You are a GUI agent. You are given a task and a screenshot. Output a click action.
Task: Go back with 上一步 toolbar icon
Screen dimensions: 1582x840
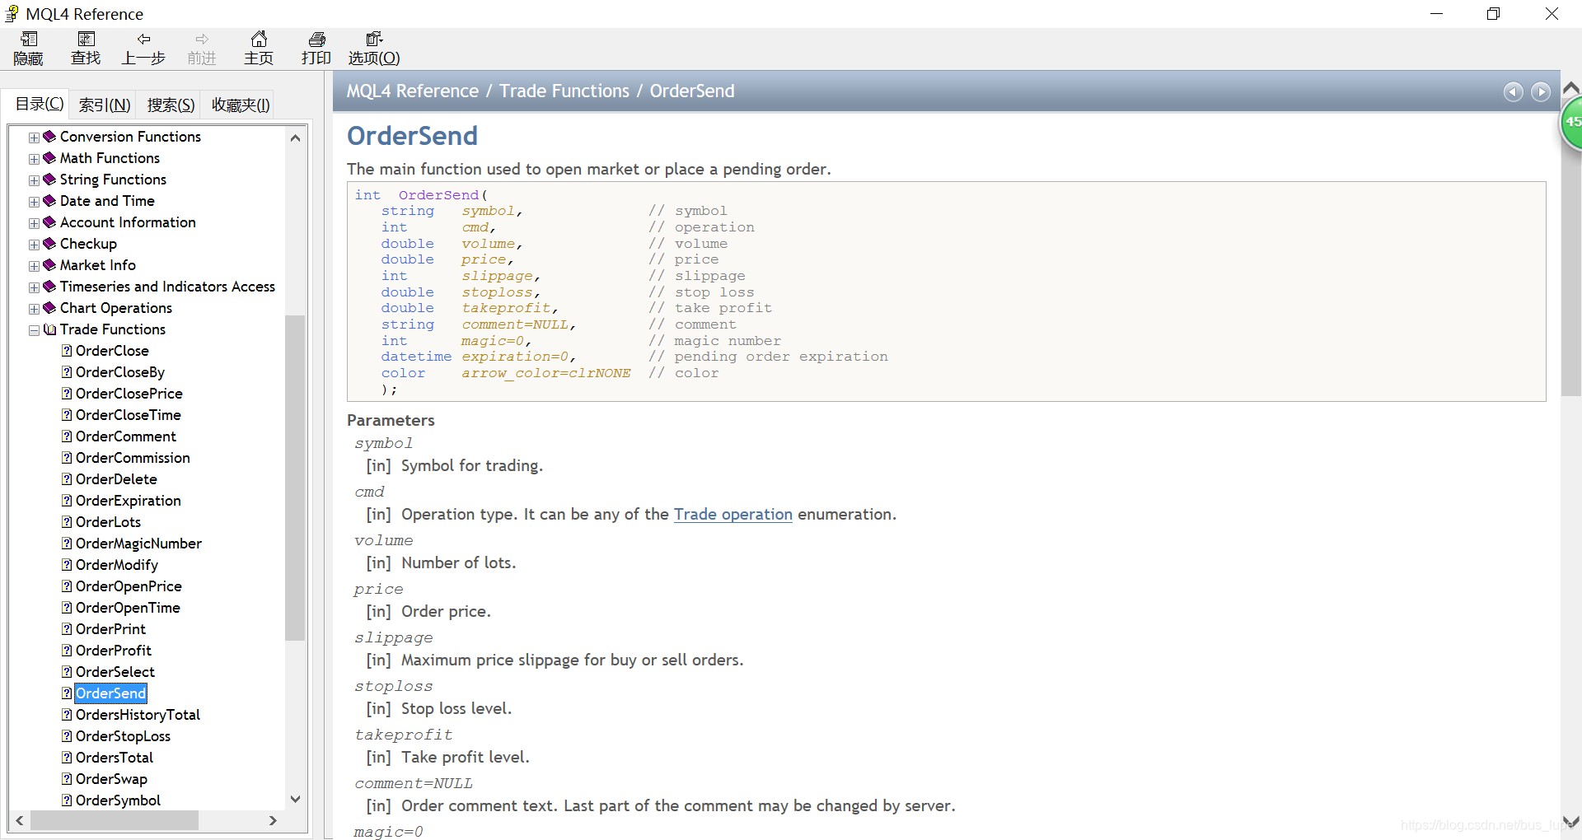click(143, 48)
